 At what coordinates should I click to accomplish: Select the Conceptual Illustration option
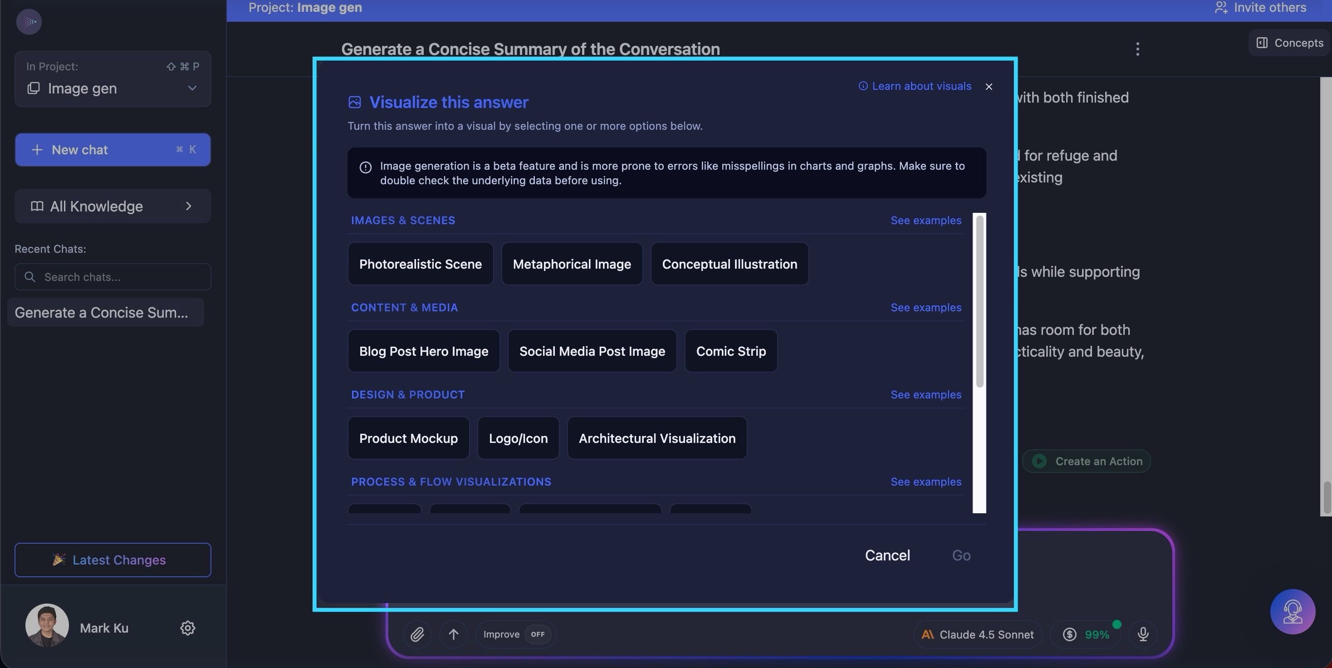click(x=730, y=264)
